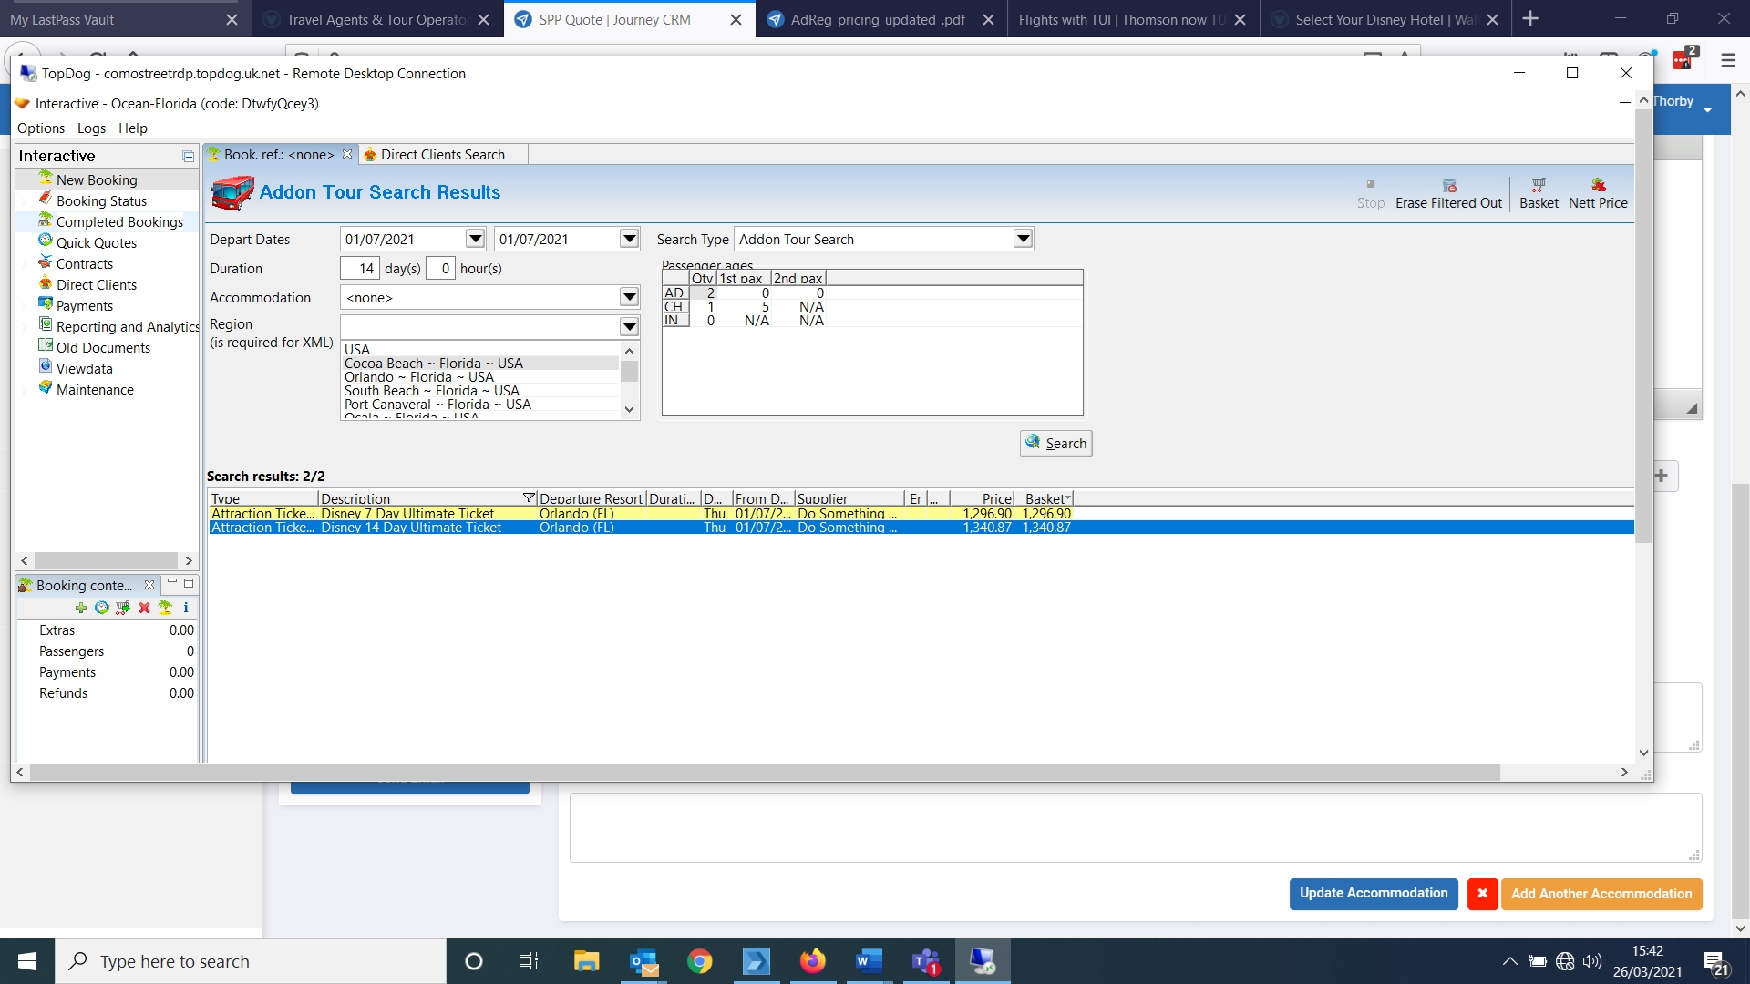
Task: Click the shopping cart arrow icon in Booking contents
Action: (123, 608)
